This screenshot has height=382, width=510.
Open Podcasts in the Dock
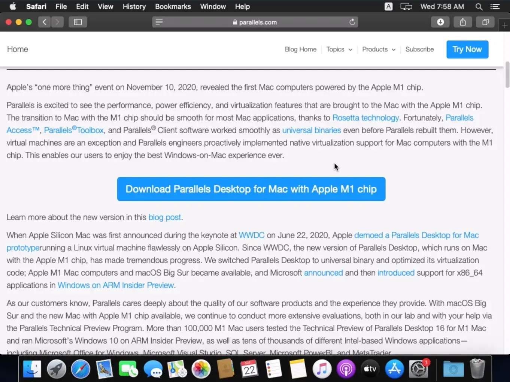click(x=346, y=369)
